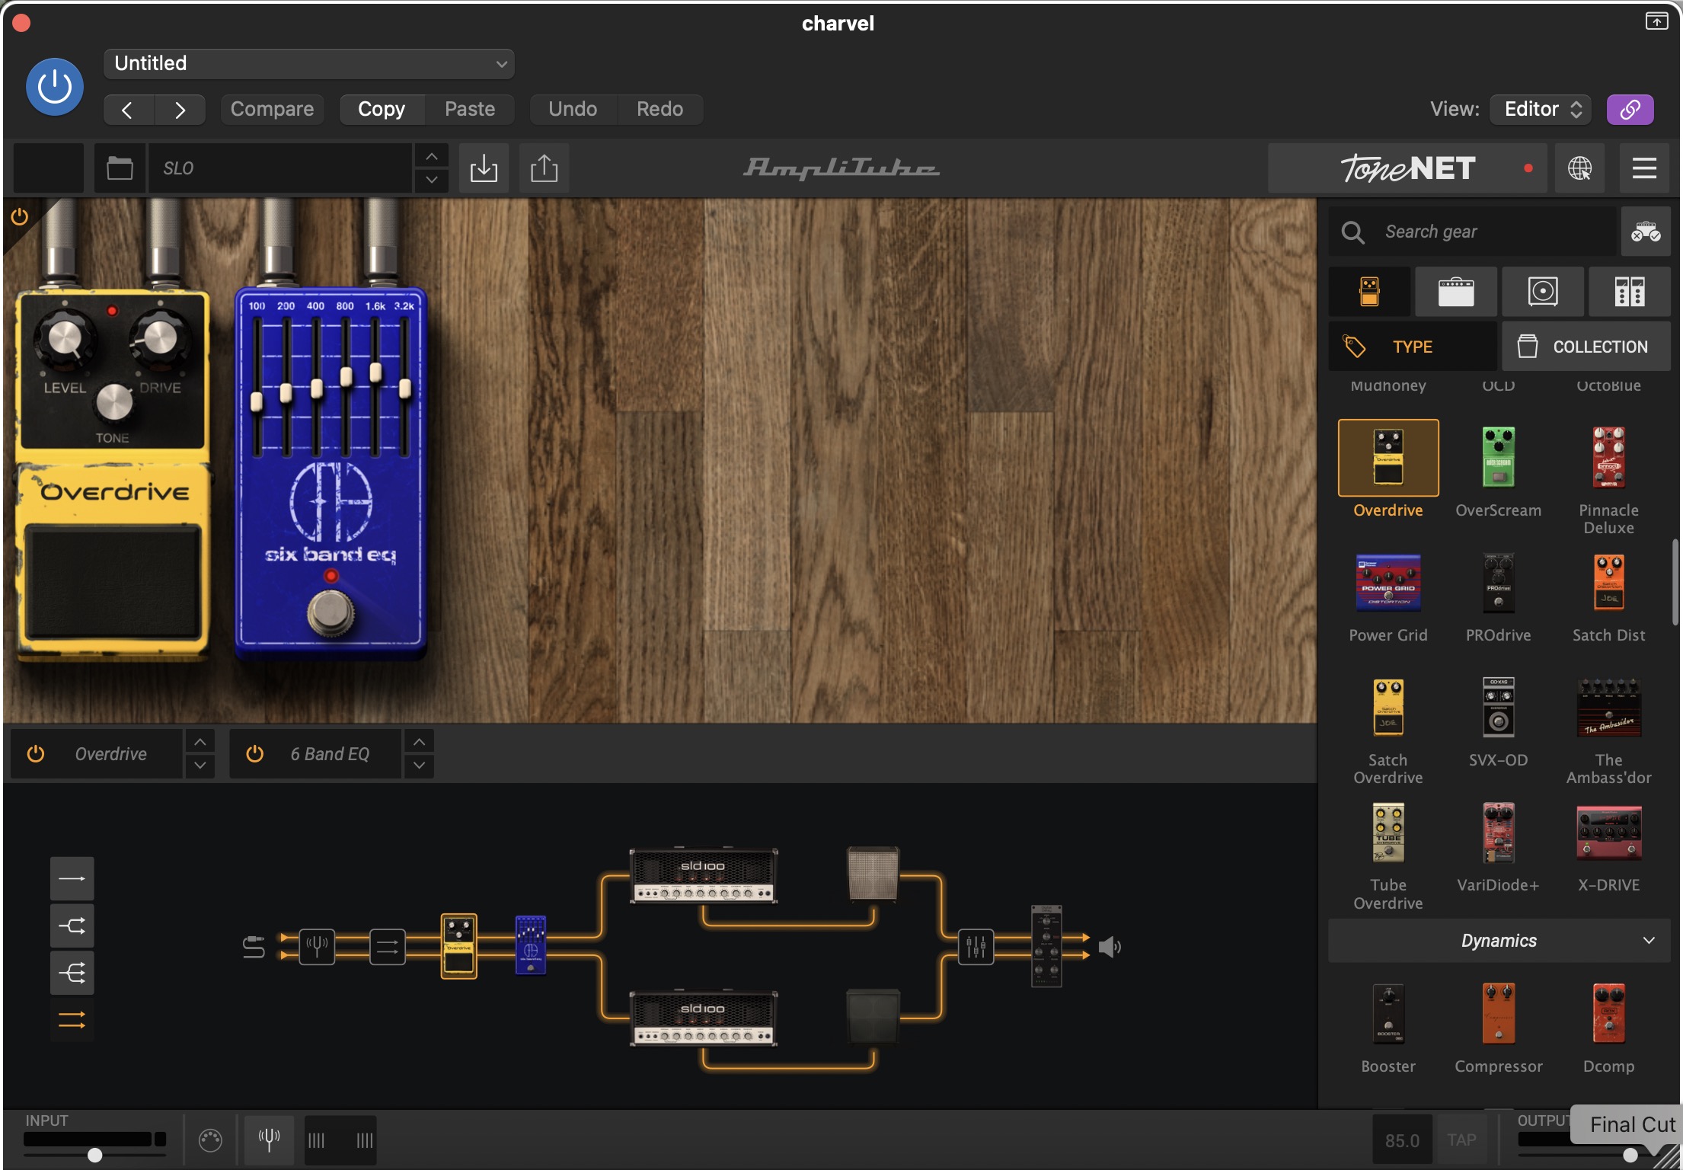The image size is (1683, 1170).
Task: Click the Paste button
Action: point(470,109)
